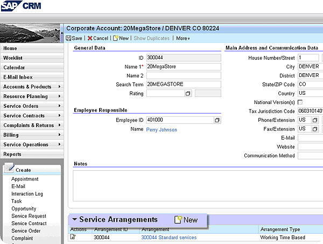Collapse the navigation sidebar arrow
This screenshot has height=244, width=323.
point(62,33)
